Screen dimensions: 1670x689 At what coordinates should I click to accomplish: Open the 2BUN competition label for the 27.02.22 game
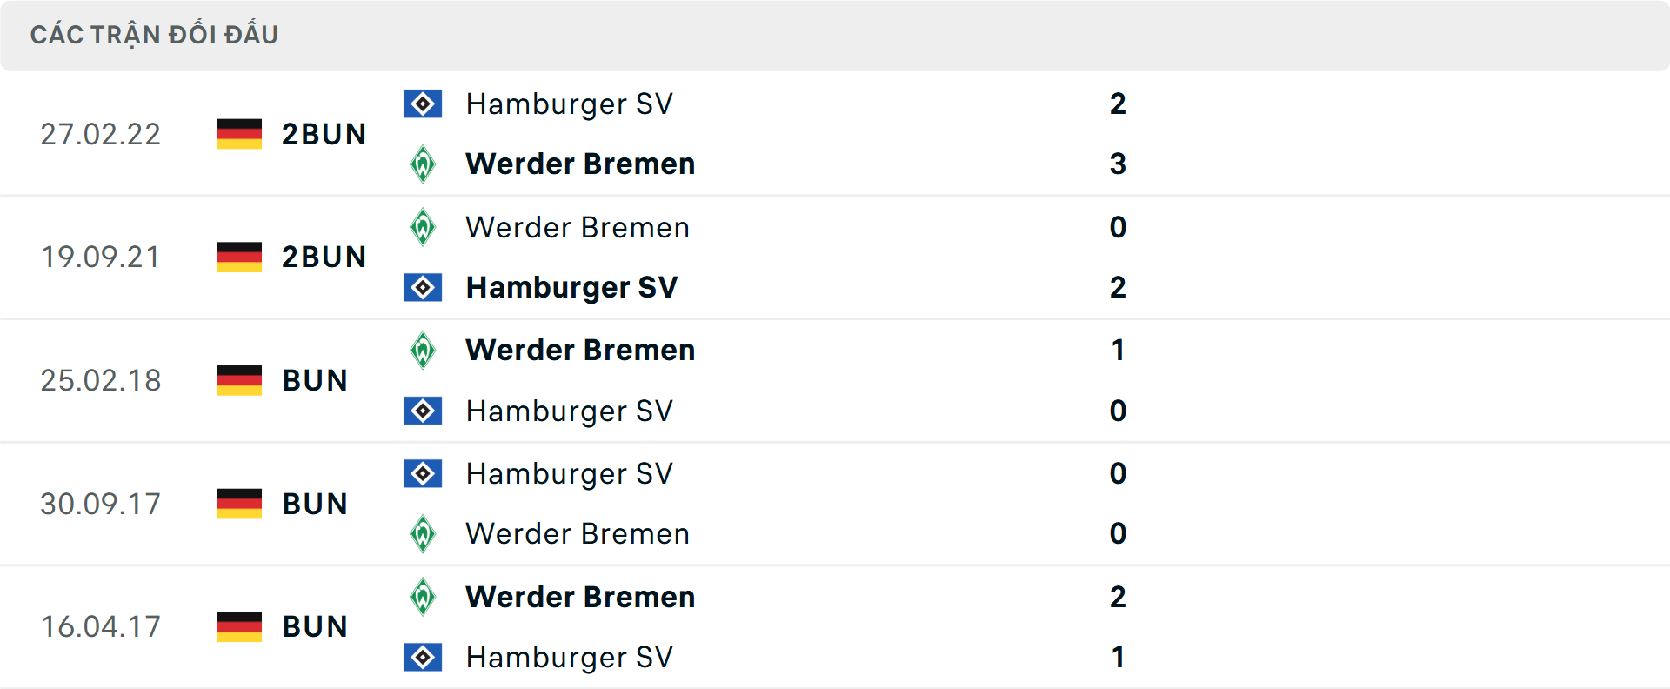[x=324, y=134]
